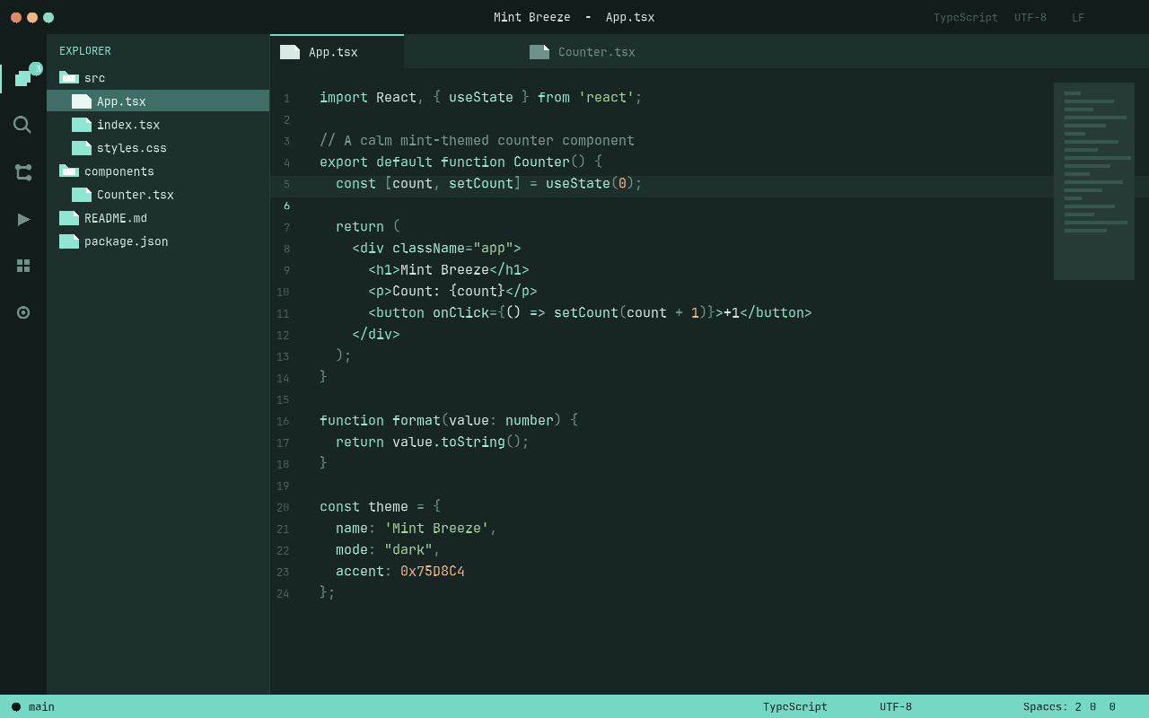
Task: Click the components folder icon
Action: (x=69, y=171)
